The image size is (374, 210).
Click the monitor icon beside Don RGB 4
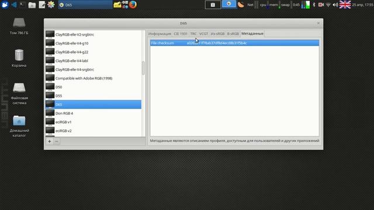50,113
